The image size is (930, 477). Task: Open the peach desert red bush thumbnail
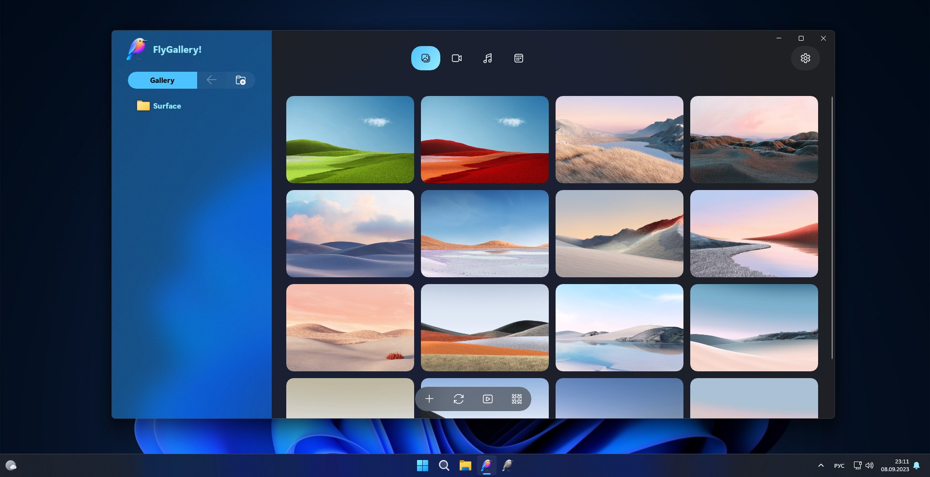(350, 328)
